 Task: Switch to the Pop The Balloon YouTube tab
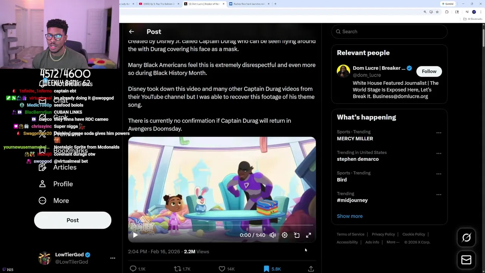click(x=159, y=4)
